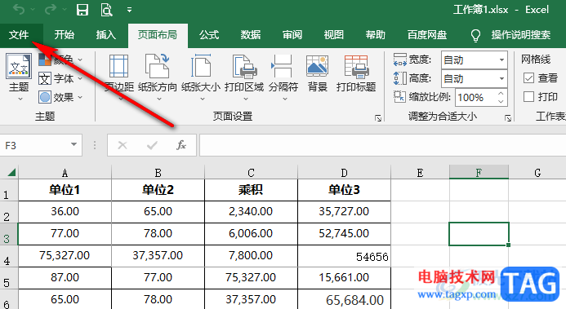Select the 页面布局 tab
The width and height of the screenshot is (566, 309).
coord(158,35)
